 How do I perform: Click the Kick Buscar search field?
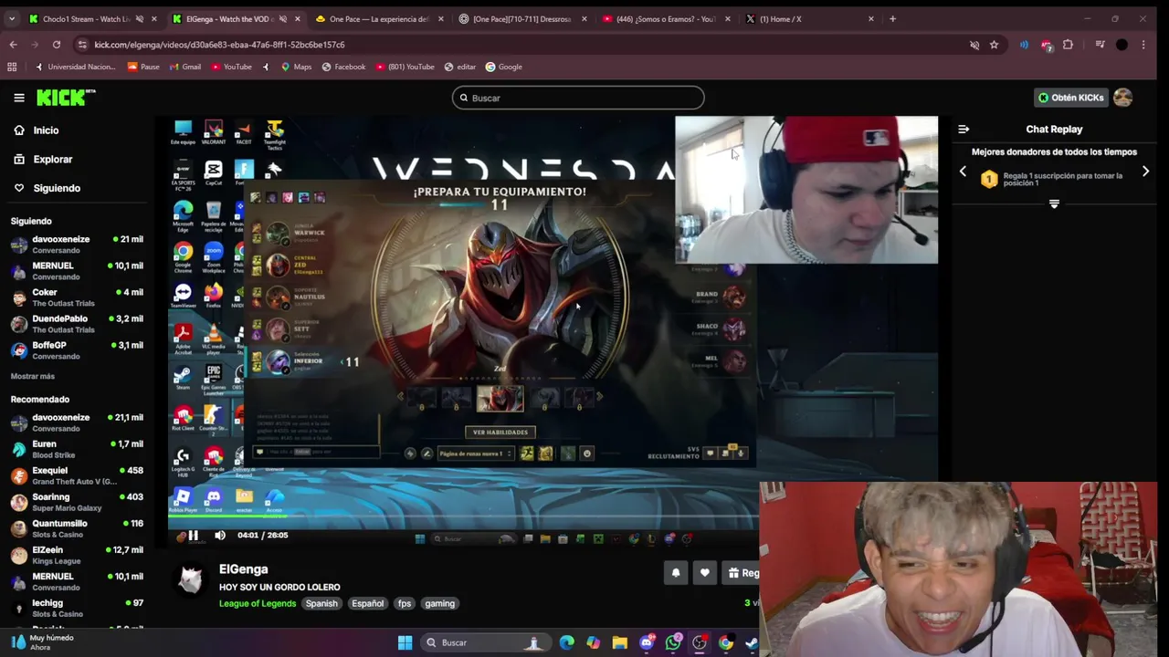pyautogui.click(x=578, y=98)
